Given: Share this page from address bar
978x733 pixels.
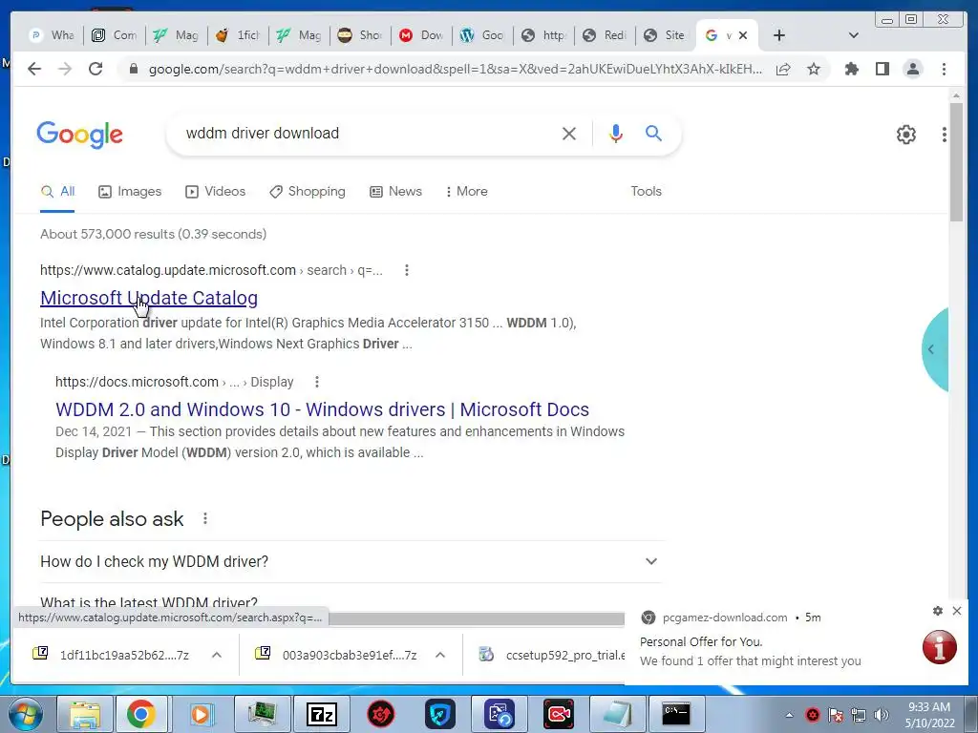Looking at the screenshot, I should coord(783,69).
